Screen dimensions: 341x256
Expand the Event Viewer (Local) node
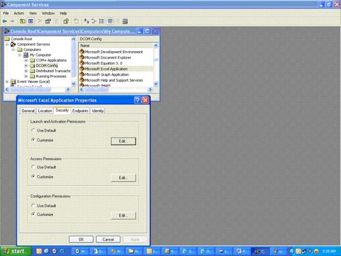coord(7,82)
